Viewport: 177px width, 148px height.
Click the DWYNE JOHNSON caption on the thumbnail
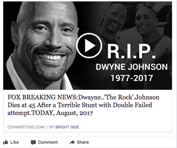[132, 67]
